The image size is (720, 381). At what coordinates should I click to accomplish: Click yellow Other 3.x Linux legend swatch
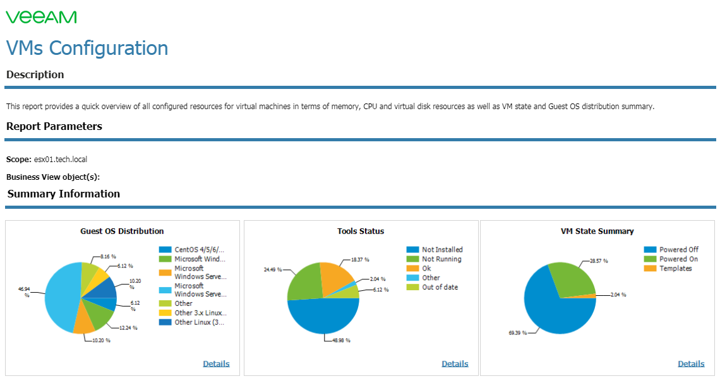pos(165,313)
